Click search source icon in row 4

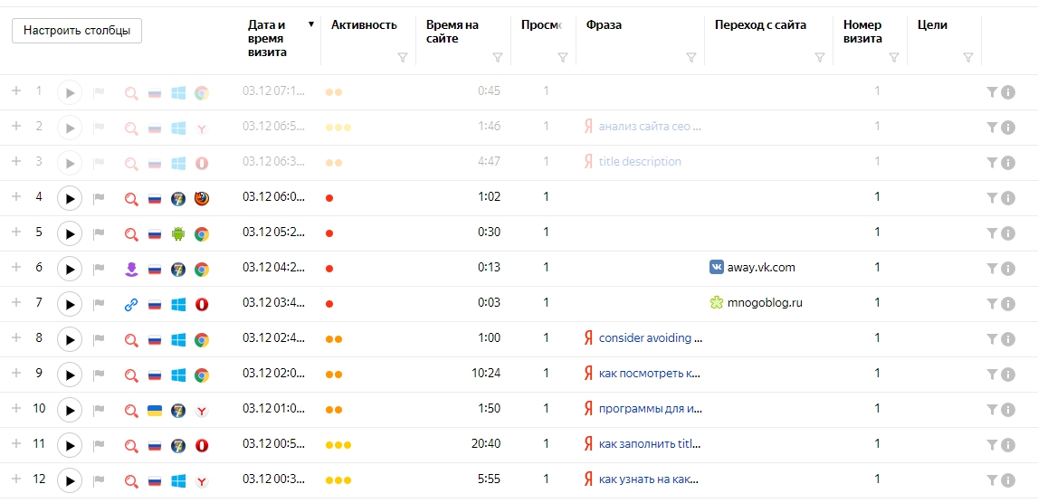(132, 198)
